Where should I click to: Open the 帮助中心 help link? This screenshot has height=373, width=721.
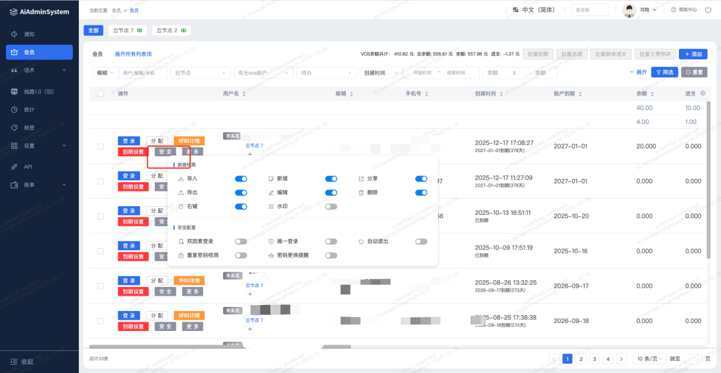click(x=684, y=10)
